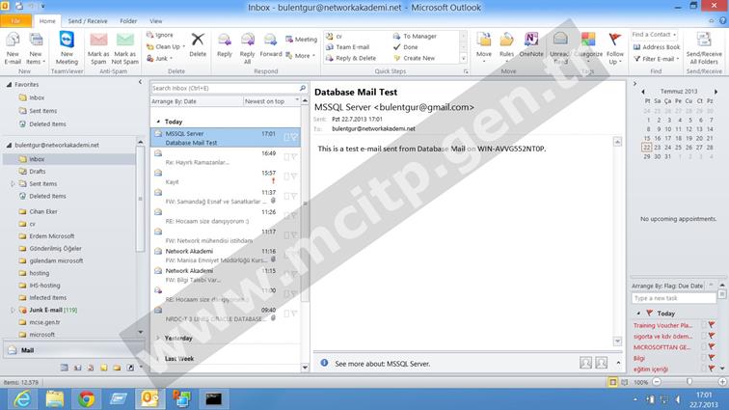The image size is (729, 410).
Task: Switch to the Folder tab
Action: (128, 21)
